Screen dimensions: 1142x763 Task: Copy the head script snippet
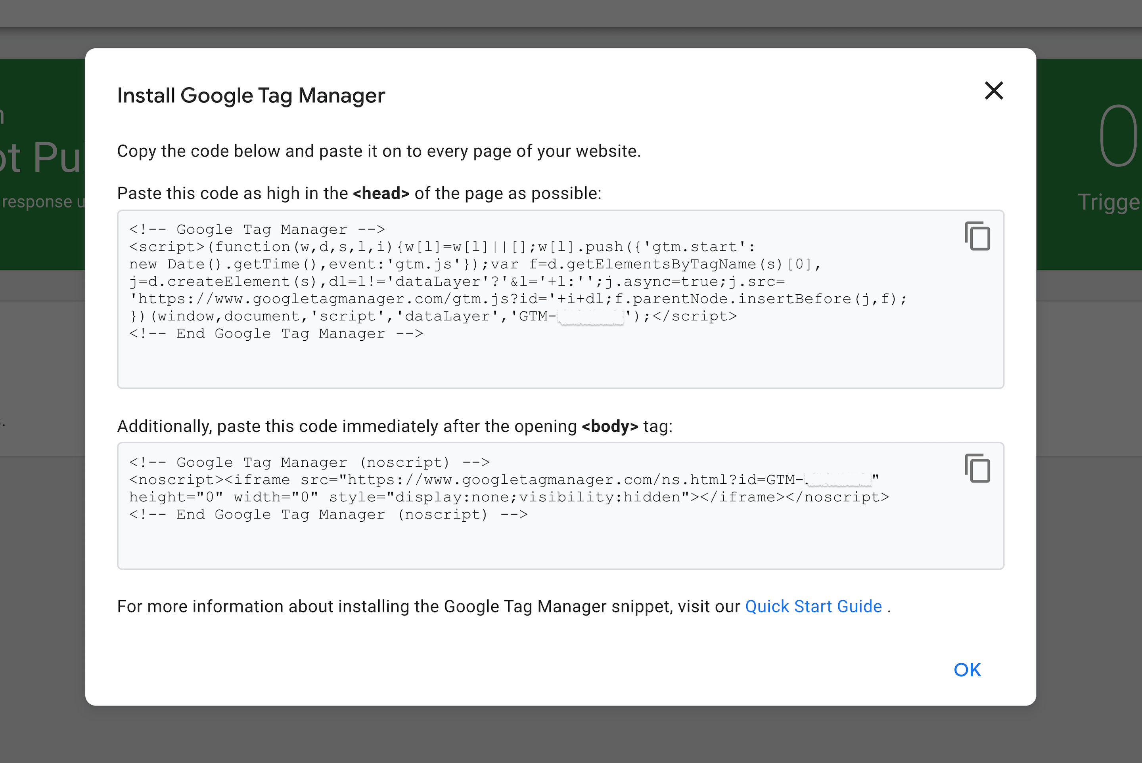click(x=977, y=236)
